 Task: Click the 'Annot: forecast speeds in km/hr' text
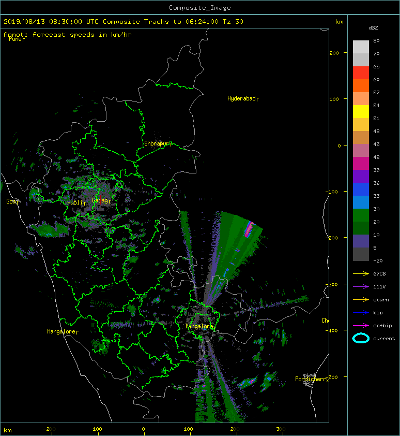point(68,35)
